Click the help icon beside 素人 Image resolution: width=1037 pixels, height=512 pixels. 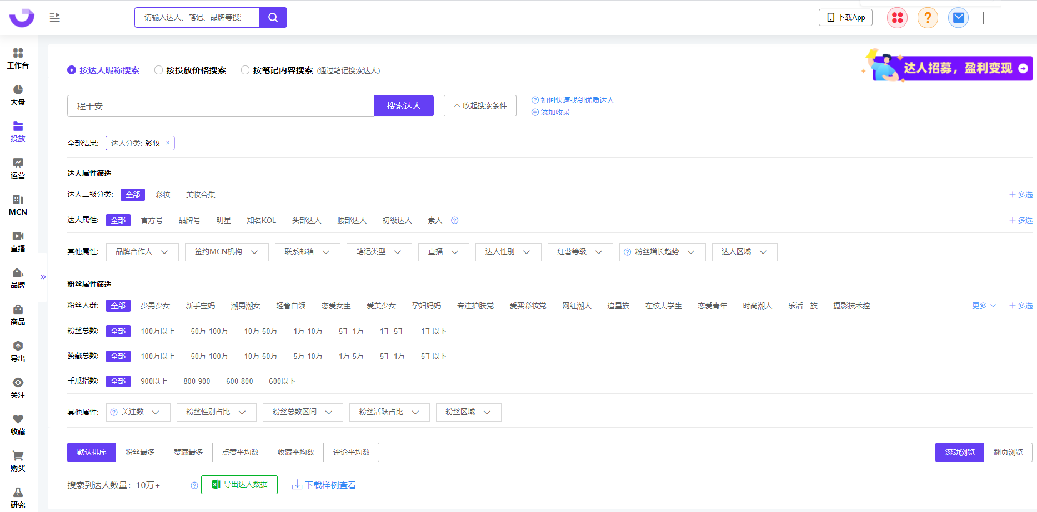[x=454, y=220]
